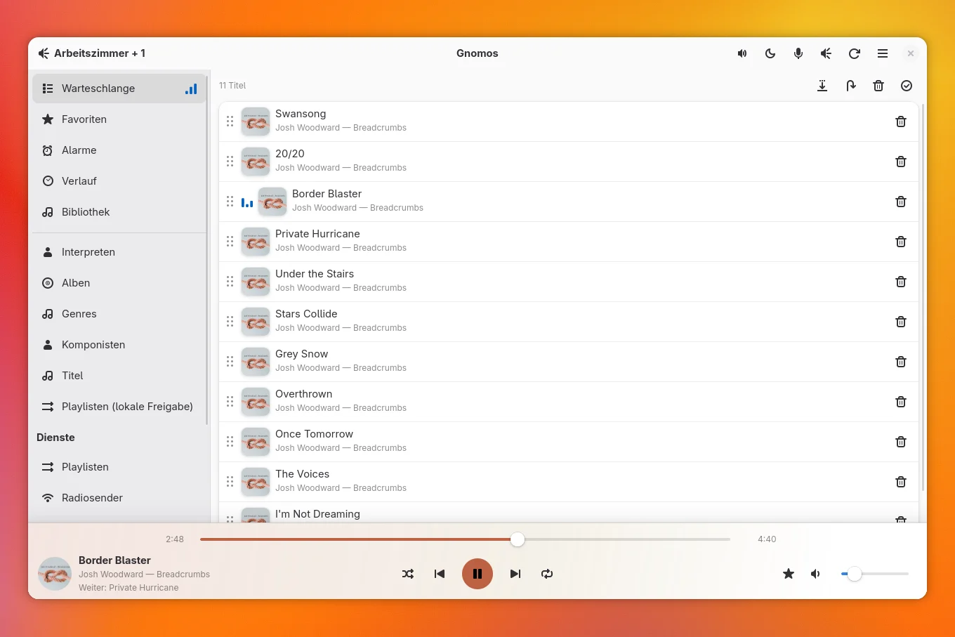Viewport: 955px width, 637px height.
Task: Click the select all checkmark icon
Action: pos(907,86)
